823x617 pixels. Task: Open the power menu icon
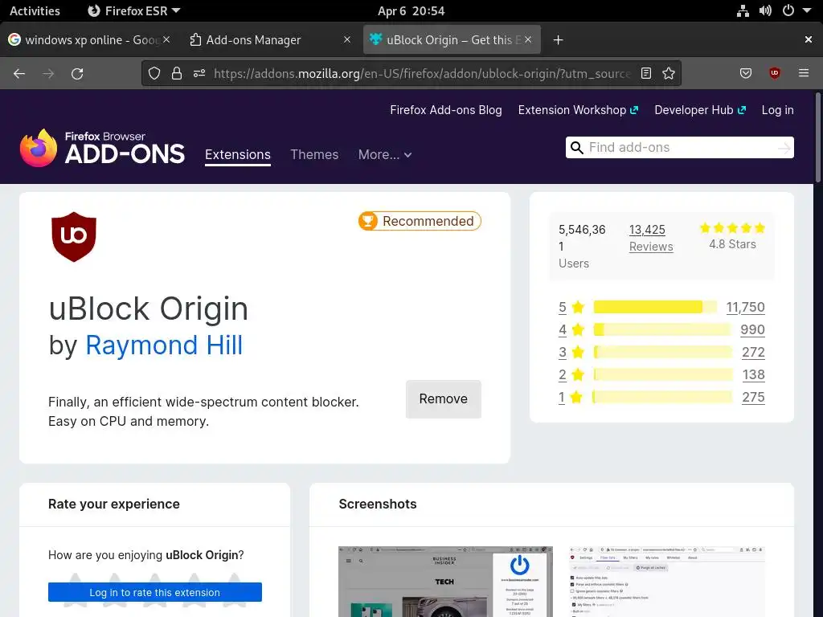[x=788, y=11]
